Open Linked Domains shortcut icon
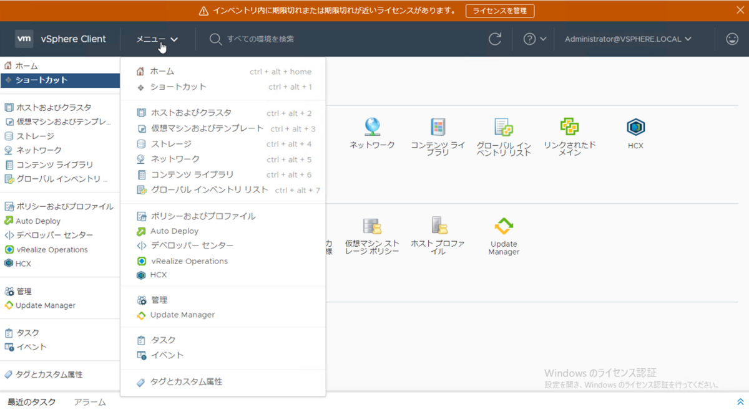The image size is (749, 410). coord(569,126)
